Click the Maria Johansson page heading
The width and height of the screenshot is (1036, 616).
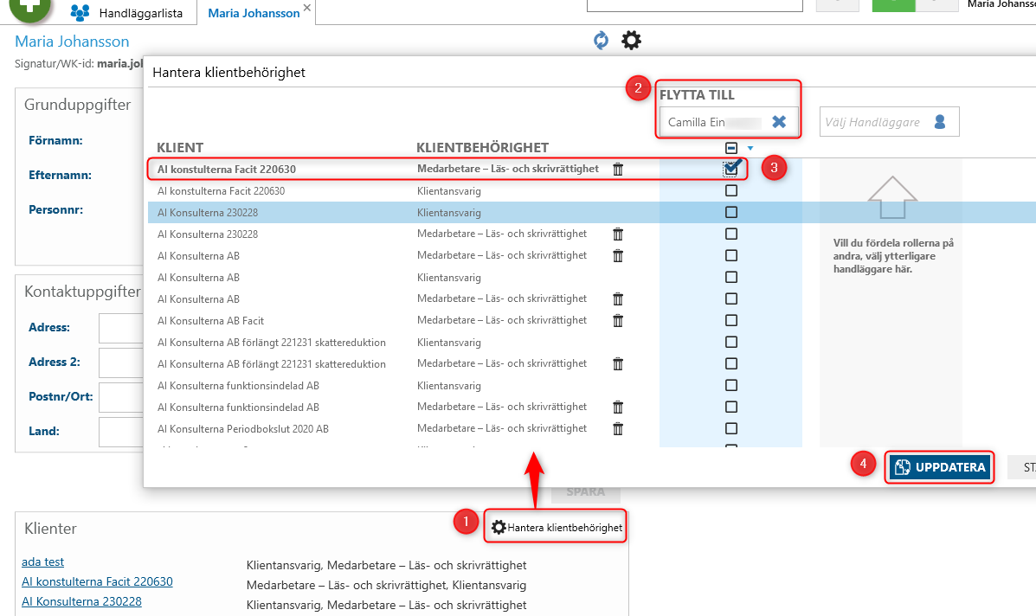[72, 41]
